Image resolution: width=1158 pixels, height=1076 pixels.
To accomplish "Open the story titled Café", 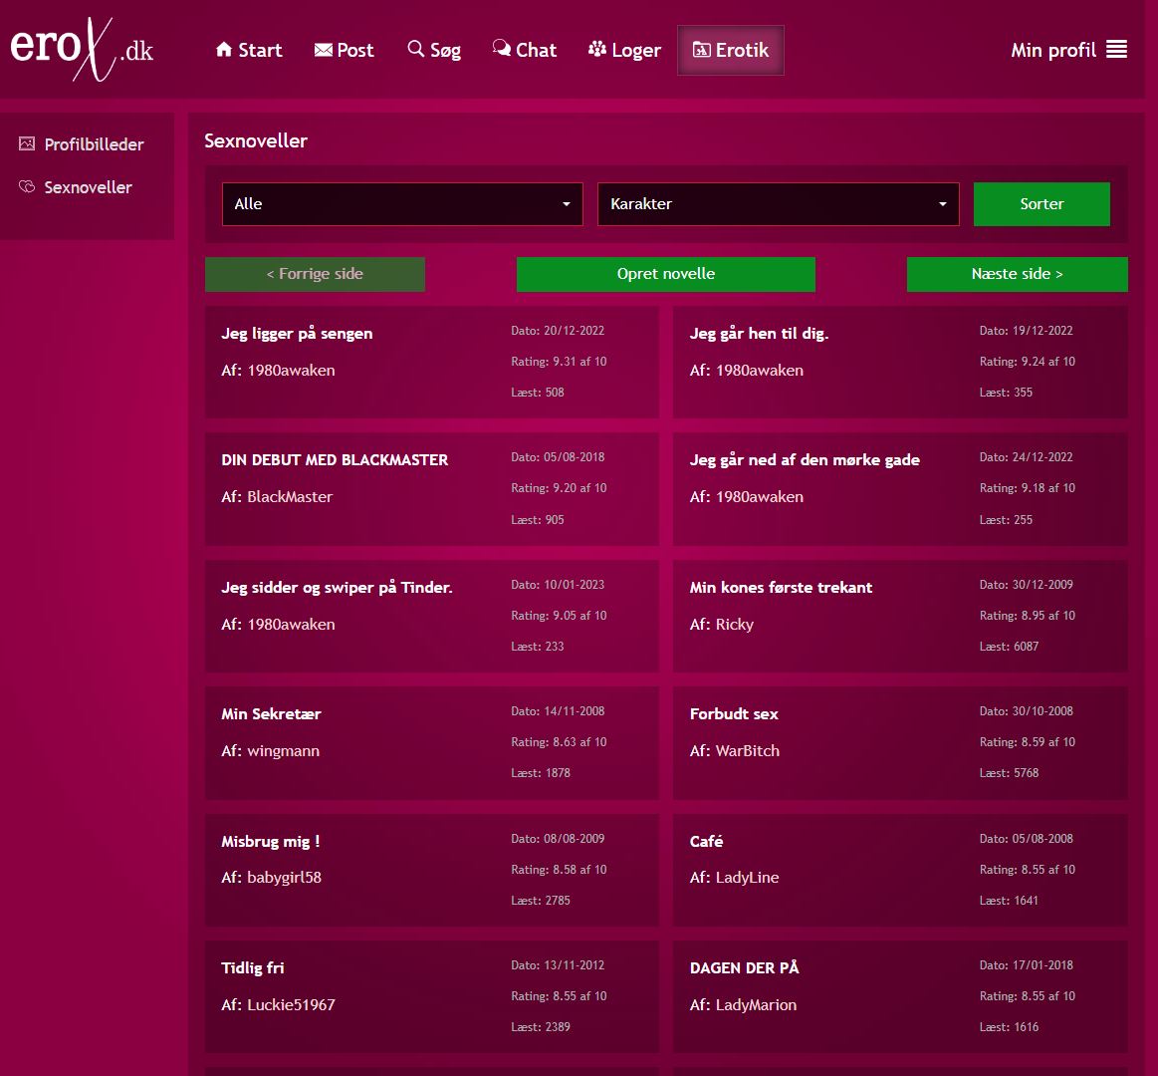I will [706, 841].
